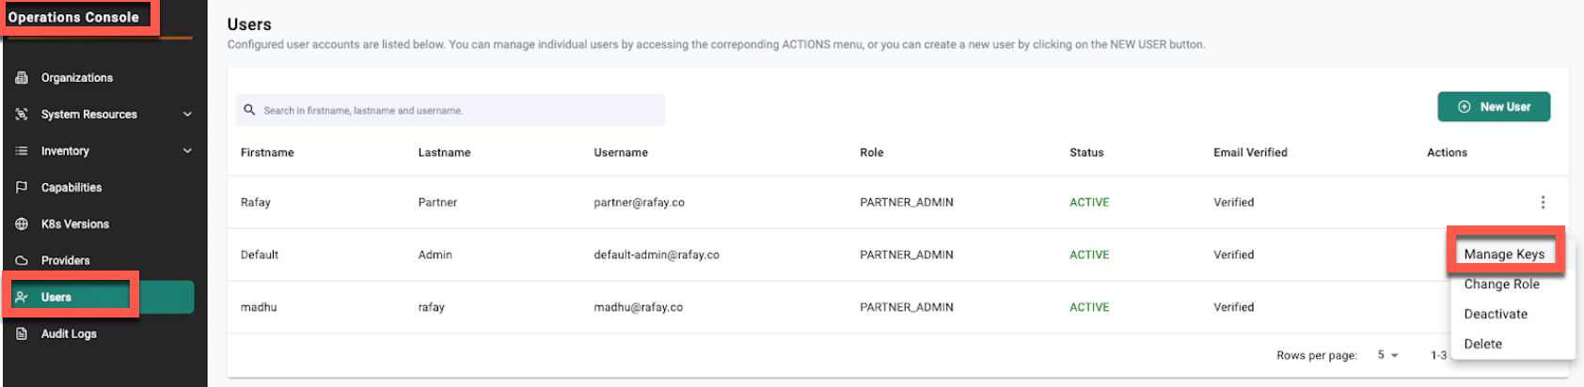
Task: Choose Delete in the actions menu
Action: (1482, 344)
